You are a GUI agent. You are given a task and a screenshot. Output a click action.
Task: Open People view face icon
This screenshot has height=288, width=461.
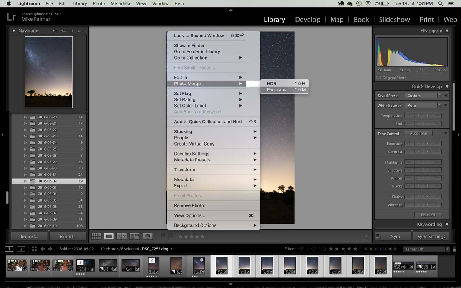[x=148, y=237]
